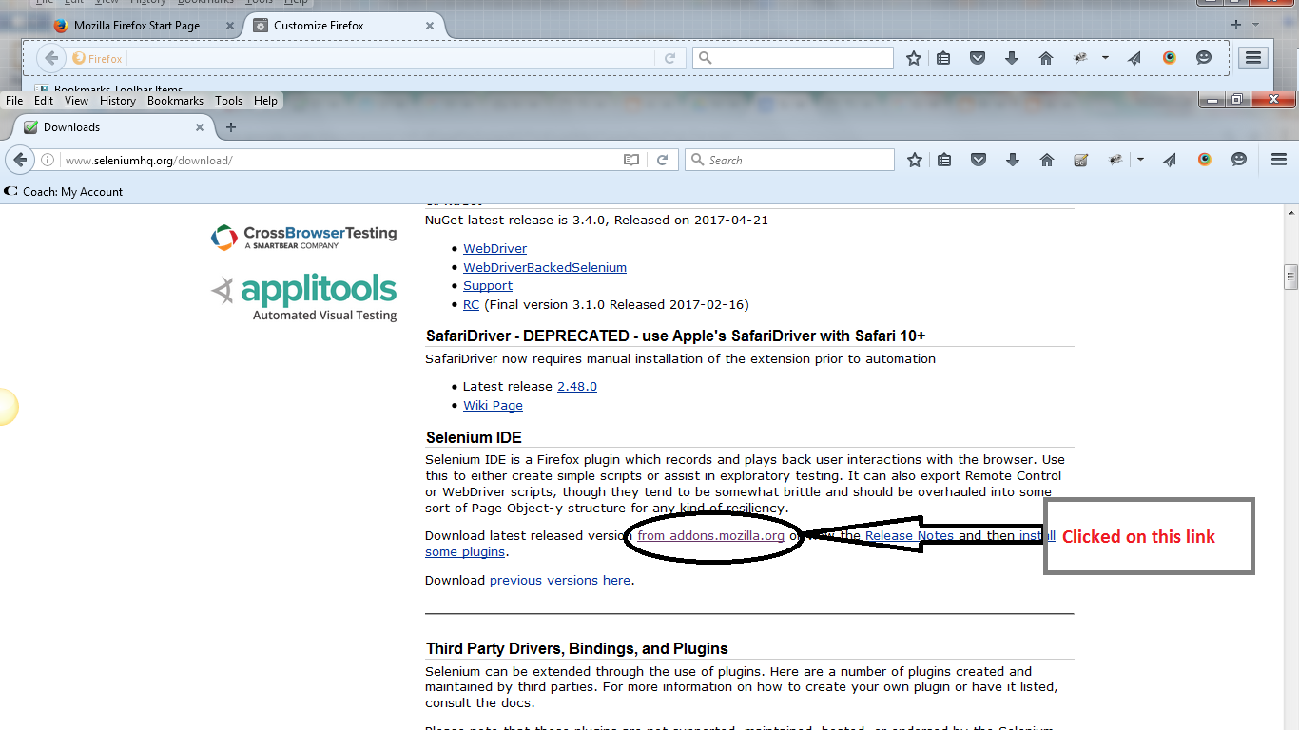This screenshot has height=730, width=1299.
Task: Click bookmarks list icon in back window toolbar
Action: [x=943, y=58]
